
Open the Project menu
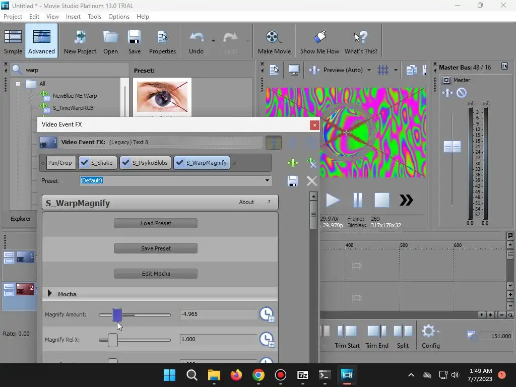[x=13, y=17]
